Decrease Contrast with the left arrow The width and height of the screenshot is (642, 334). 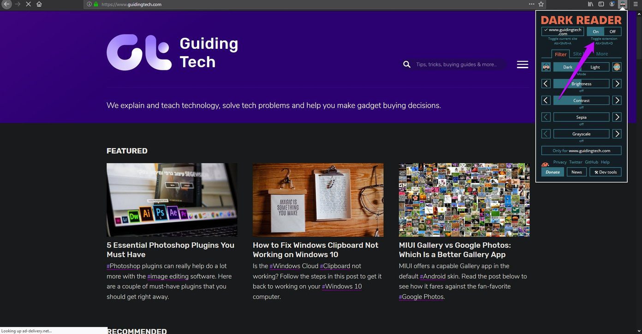tap(546, 100)
